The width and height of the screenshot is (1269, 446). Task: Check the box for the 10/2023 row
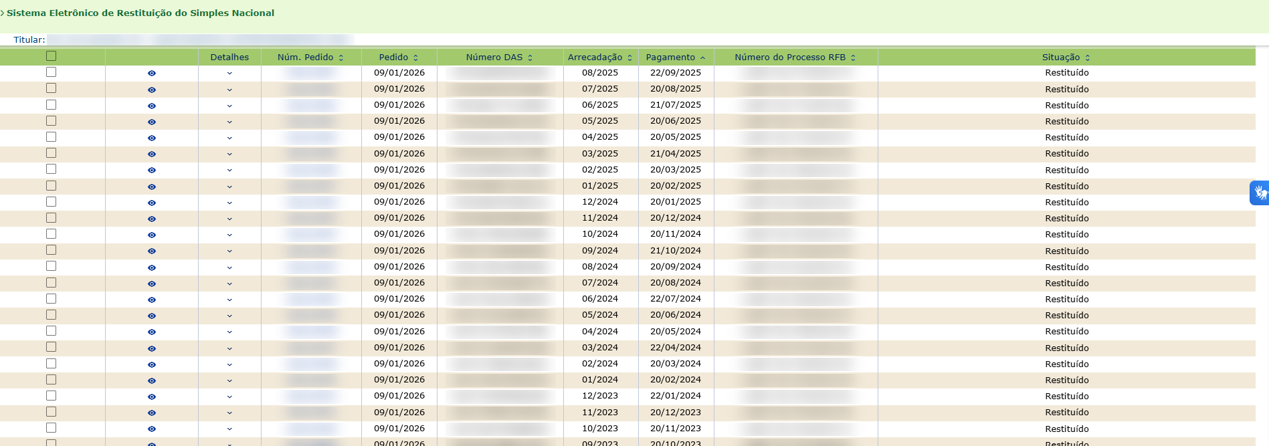point(51,428)
